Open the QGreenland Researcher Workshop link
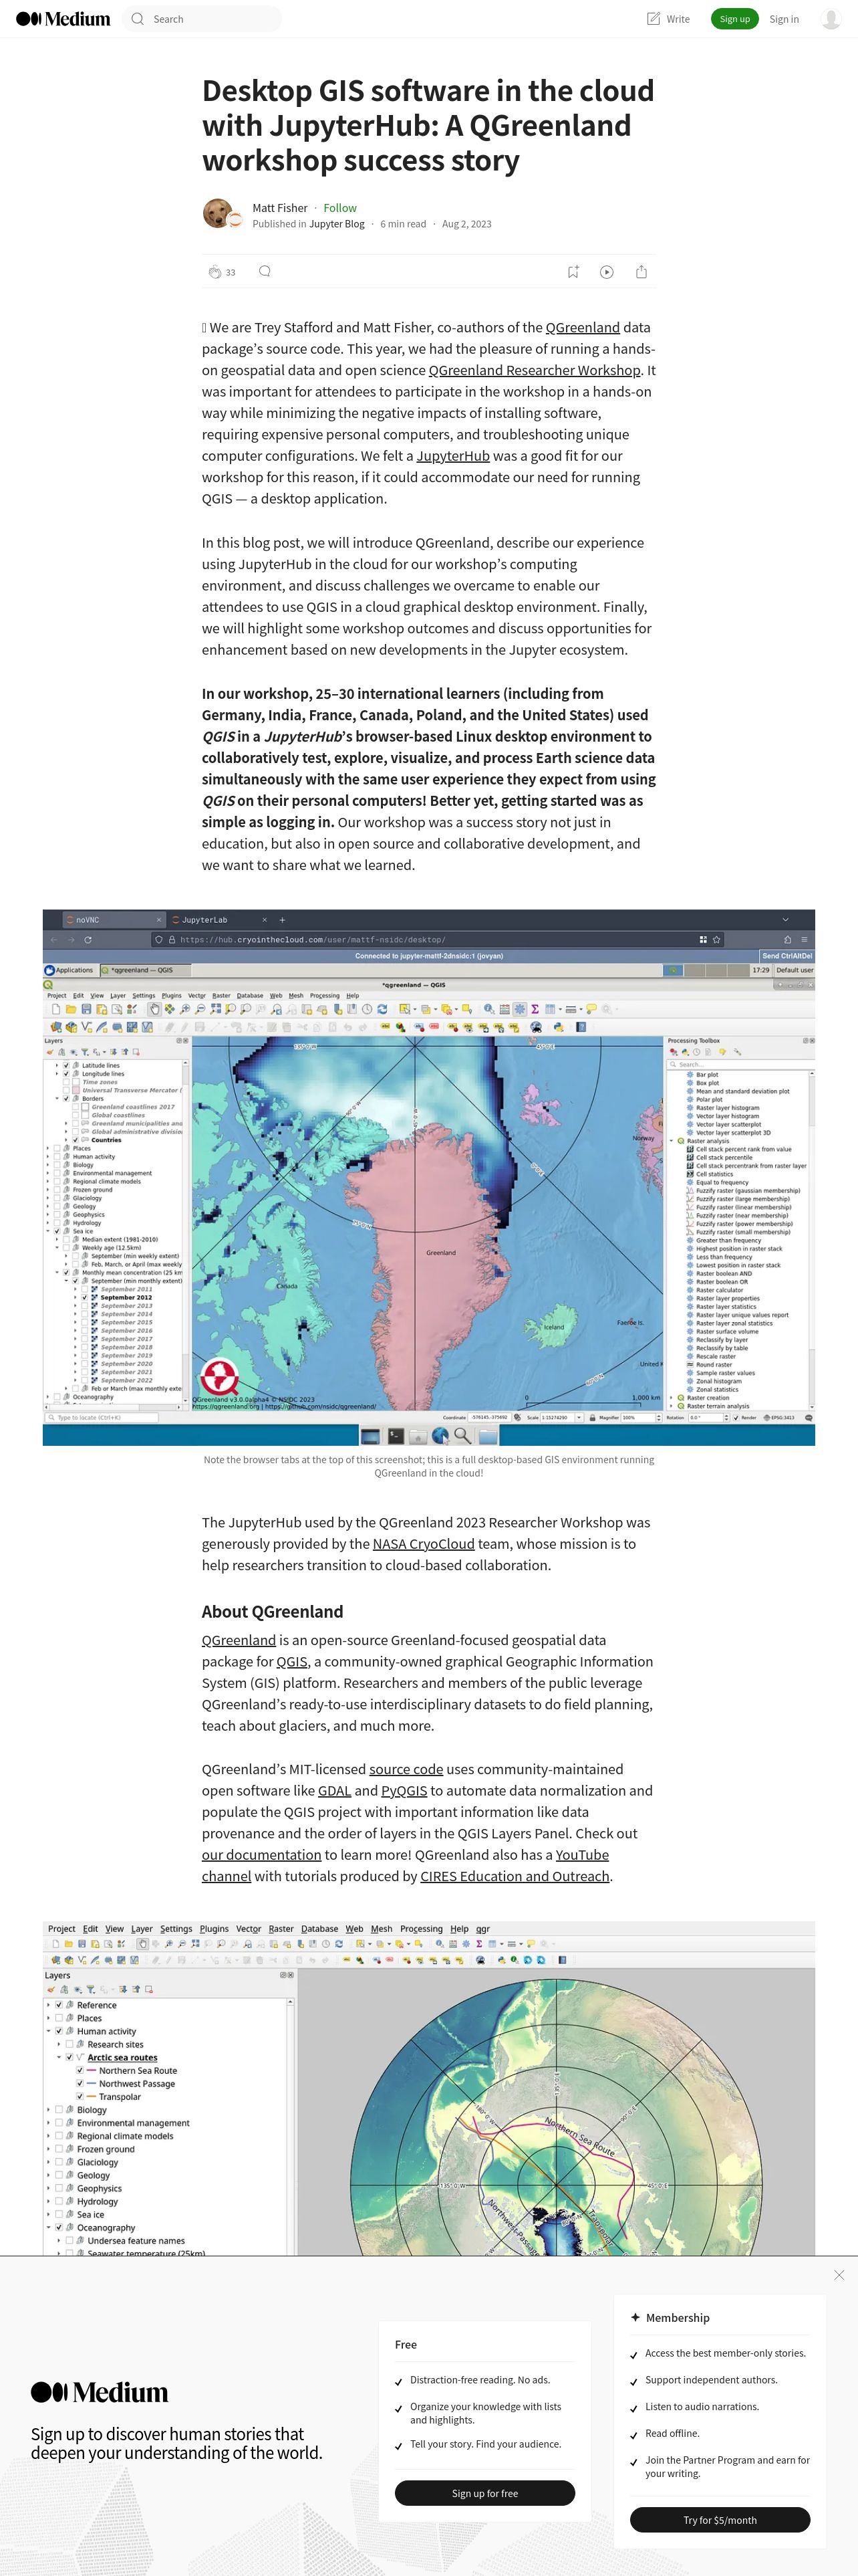 [535, 370]
